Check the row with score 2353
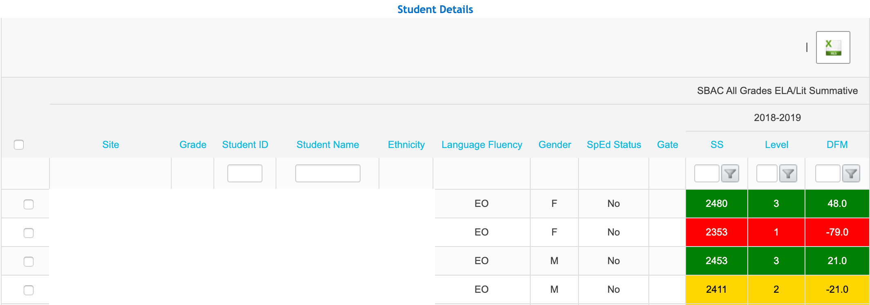 click(x=29, y=233)
